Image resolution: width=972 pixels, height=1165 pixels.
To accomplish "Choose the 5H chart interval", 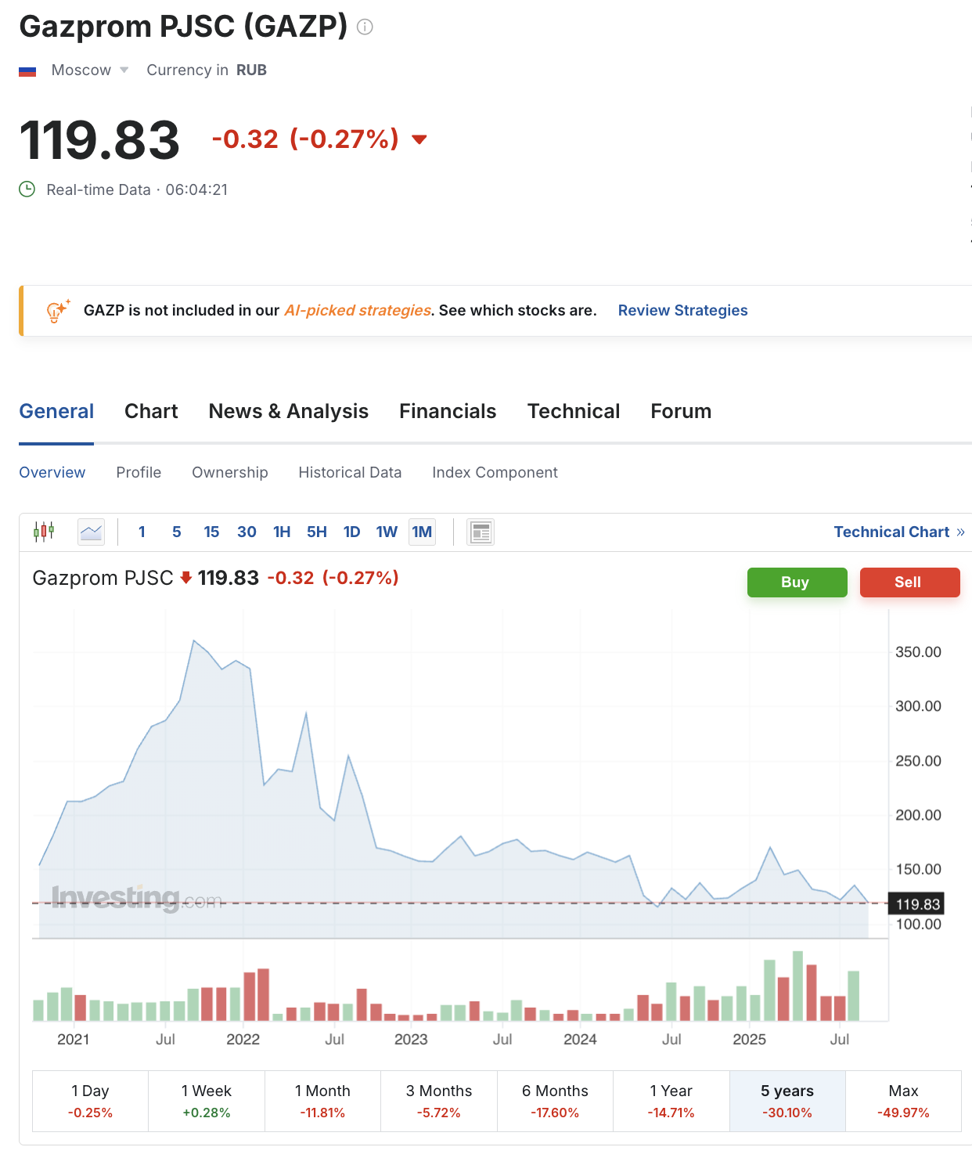I will coord(316,532).
